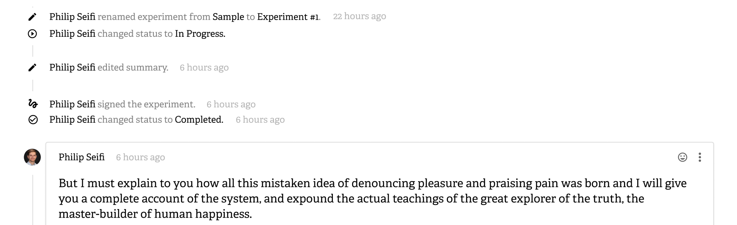Click Philip Seifi in signed the experiment entry
This screenshot has width=737, height=225.
coord(72,104)
